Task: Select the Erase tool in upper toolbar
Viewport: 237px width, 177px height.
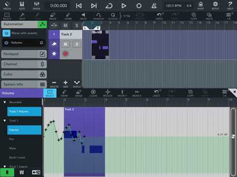Action: click(x=53, y=16)
